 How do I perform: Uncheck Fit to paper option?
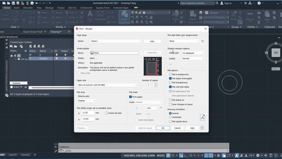(130, 97)
